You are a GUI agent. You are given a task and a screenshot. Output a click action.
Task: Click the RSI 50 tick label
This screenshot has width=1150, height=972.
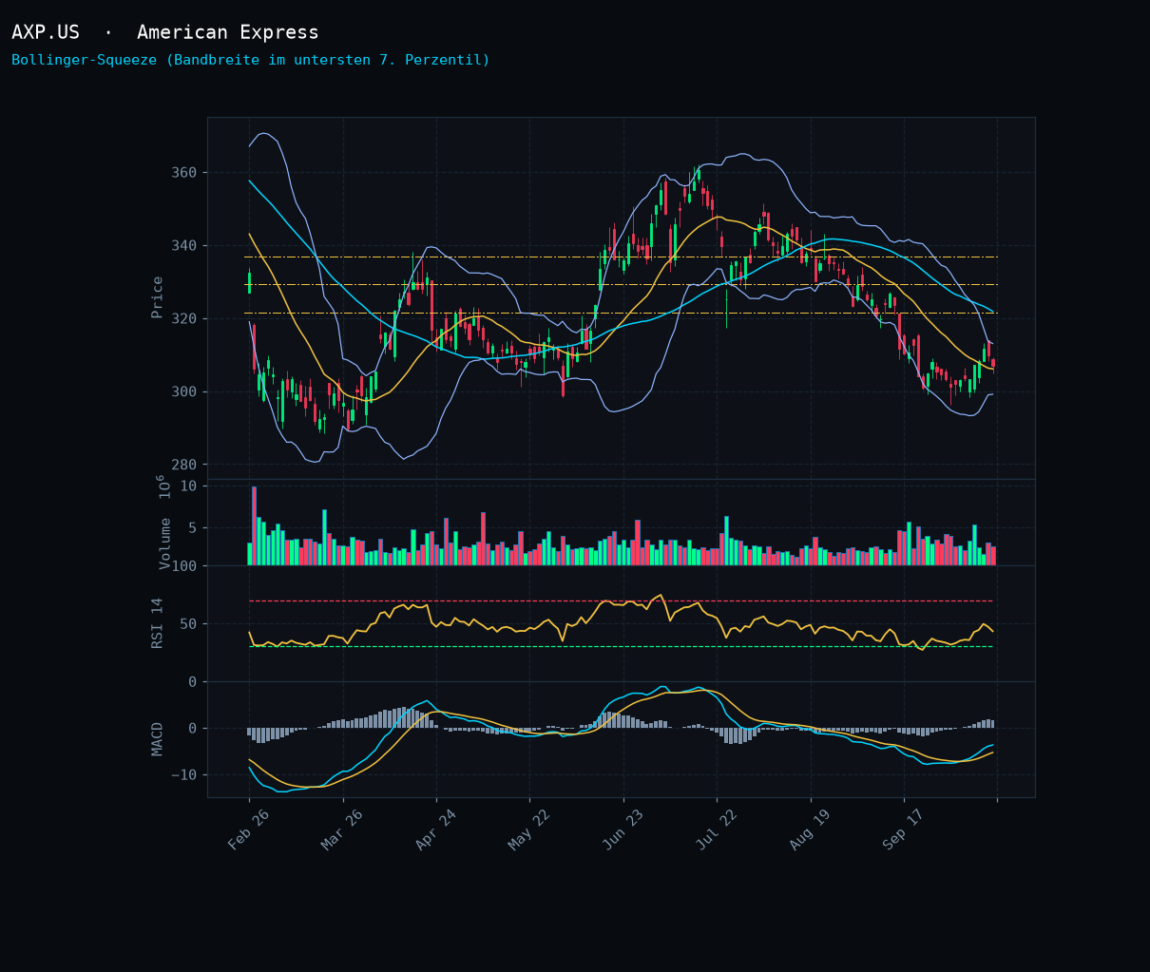(x=189, y=624)
